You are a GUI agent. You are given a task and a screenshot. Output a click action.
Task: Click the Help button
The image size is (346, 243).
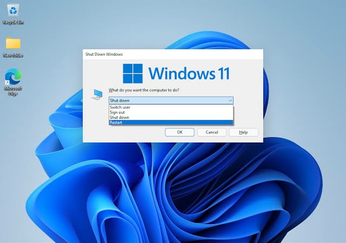(x=243, y=132)
